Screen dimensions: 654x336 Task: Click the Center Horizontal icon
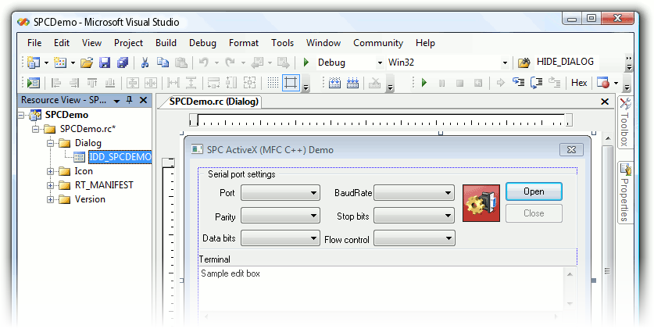[x=151, y=83]
